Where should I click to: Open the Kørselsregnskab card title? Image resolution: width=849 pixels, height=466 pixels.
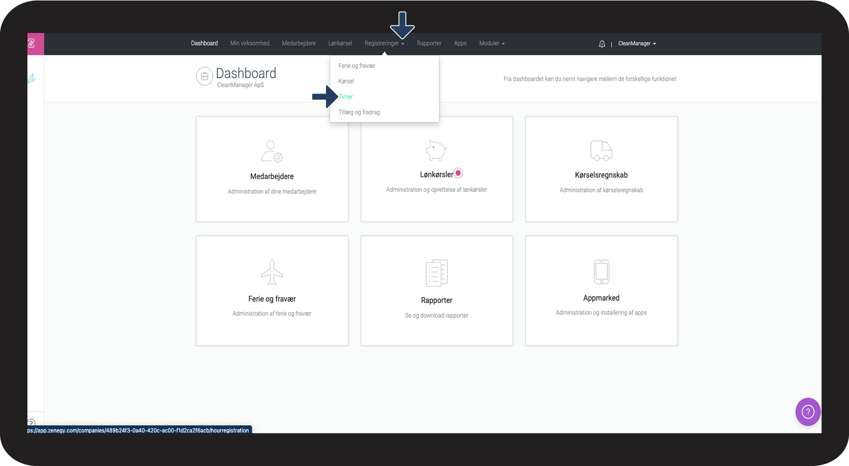(x=601, y=175)
